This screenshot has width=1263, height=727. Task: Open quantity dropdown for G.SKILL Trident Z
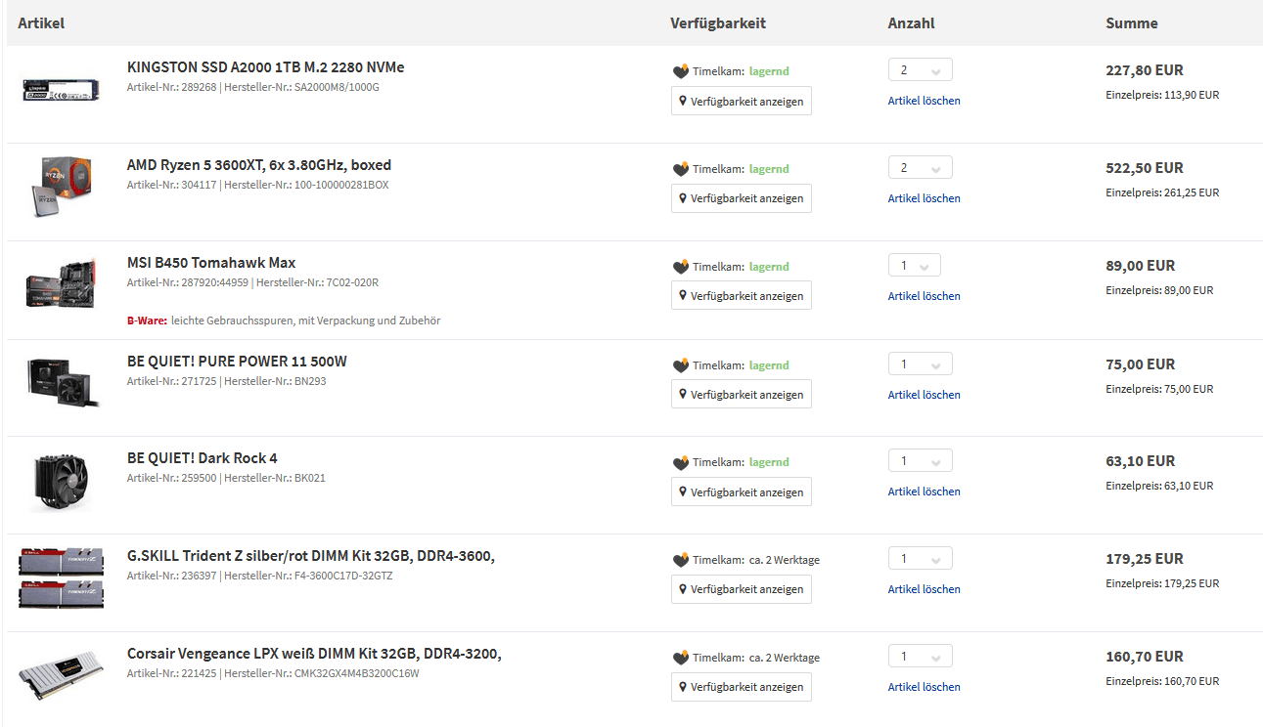921,559
